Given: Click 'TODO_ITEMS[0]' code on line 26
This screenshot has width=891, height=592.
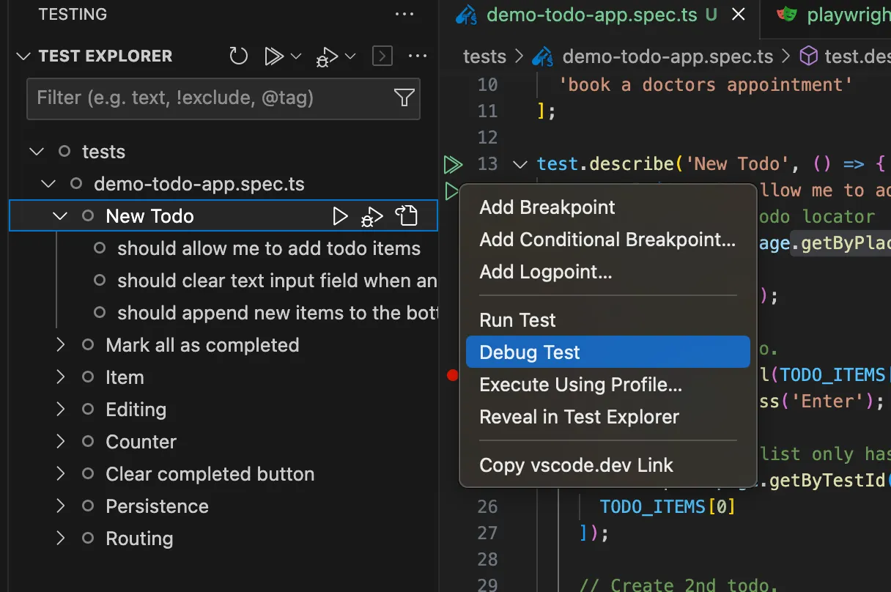Looking at the screenshot, I should 667,507.
